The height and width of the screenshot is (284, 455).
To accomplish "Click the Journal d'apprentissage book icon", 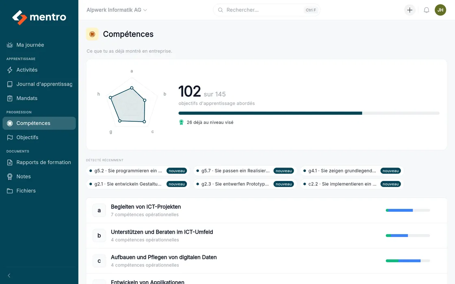I will [10, 84].
